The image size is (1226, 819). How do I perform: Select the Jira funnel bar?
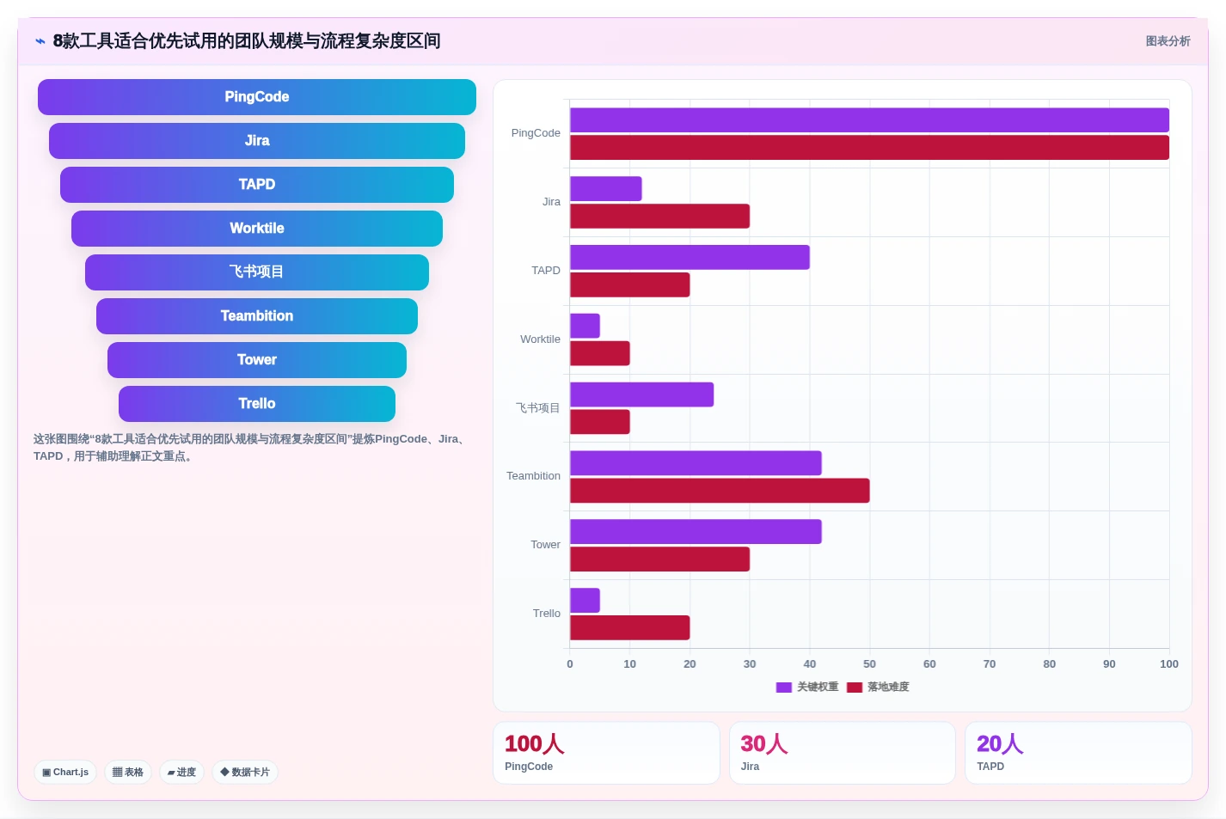tap(257, 141)
